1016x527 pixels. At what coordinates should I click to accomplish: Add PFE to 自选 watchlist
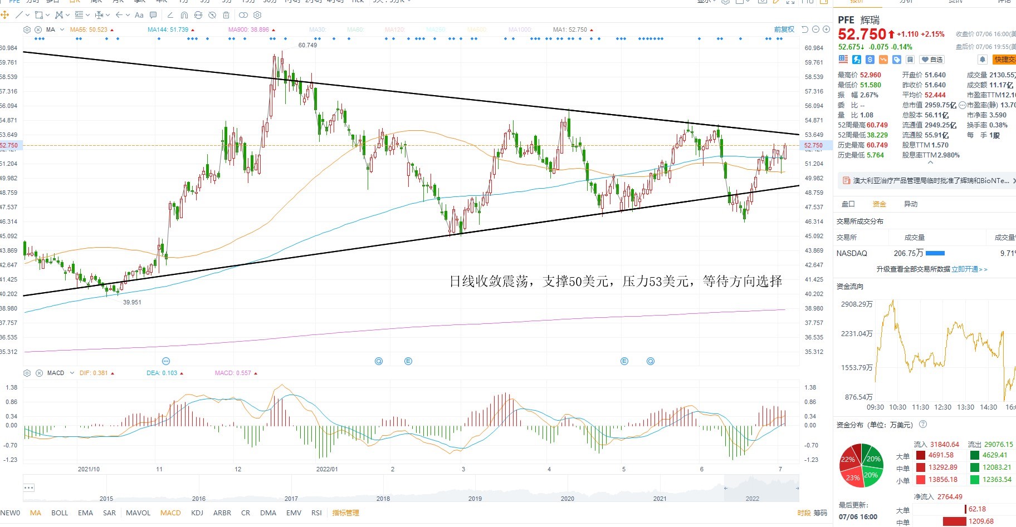(932, 60)
